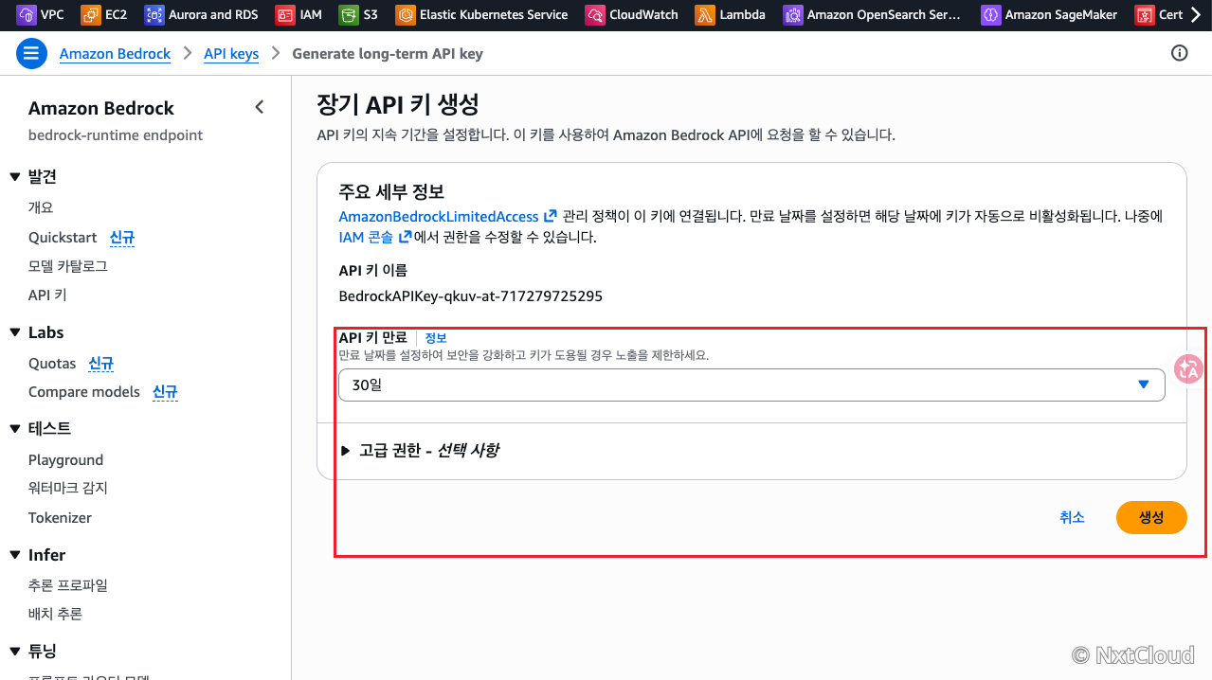The width and height of the screenshot is (1212, 680).
Task: Open 워터마크 감지 in the sidebar
Action: click(x=68, y=489)
